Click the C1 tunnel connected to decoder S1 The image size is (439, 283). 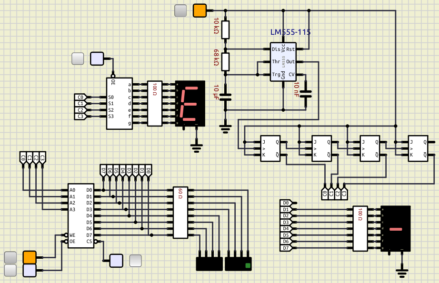80,104
